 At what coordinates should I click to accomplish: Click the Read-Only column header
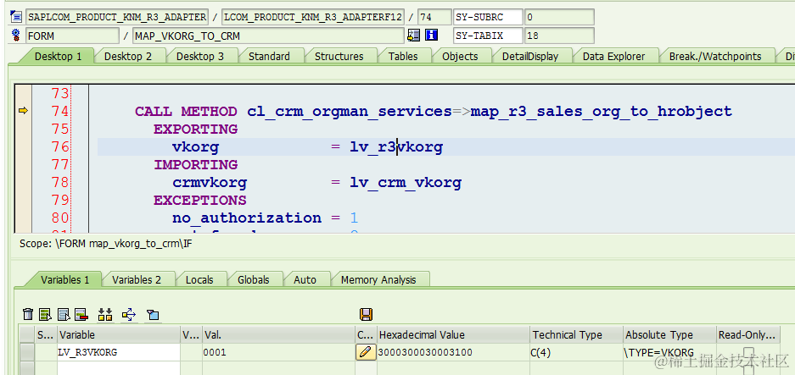[747, 335]
